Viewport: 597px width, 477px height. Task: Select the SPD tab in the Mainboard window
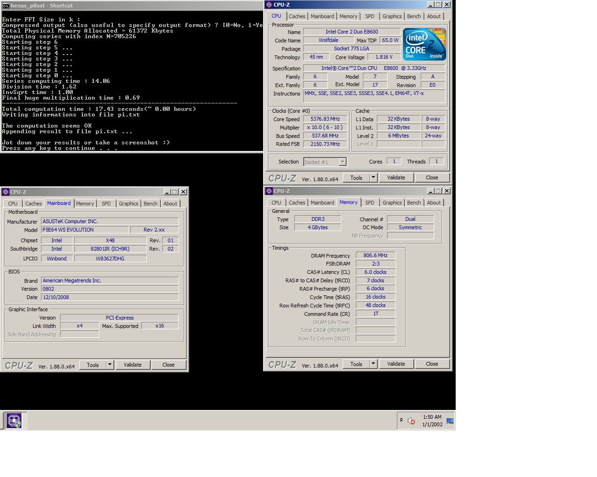coord(106,204)
